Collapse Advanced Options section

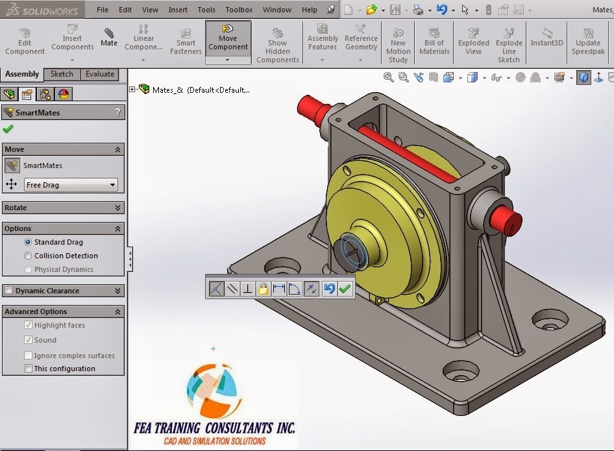pyautogui.click(x=117, y=311)
